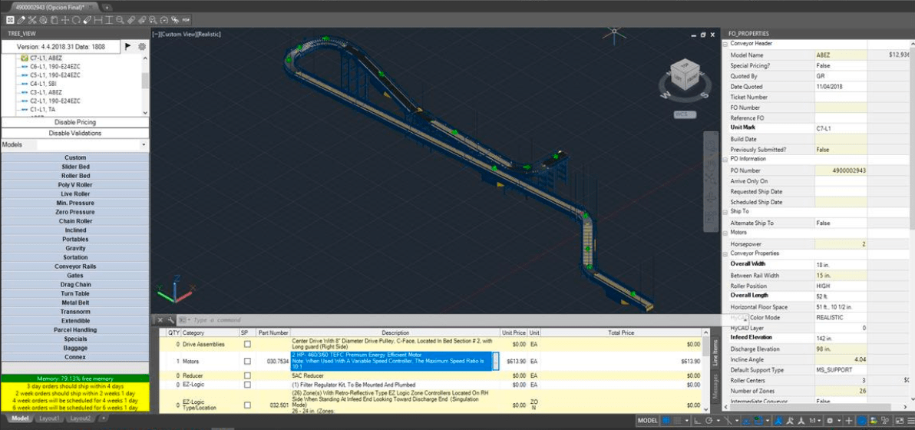915x430 pixels.
Task: Click the Disable Pricing button
Action: pyautogui.click(x=75, y=122)
